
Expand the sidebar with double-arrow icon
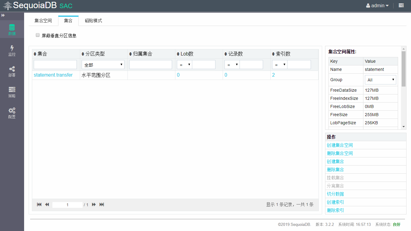[3, 15]
